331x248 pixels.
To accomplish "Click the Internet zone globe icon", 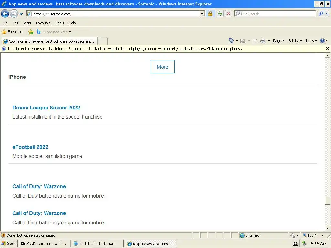I will (x=242, y=235).
